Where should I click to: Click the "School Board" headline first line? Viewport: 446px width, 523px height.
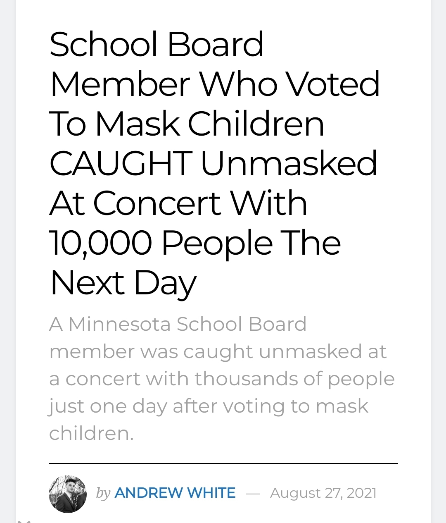pos(156,44)
